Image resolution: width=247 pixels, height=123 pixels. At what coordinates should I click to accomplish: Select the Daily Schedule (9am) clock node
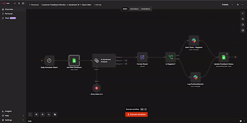click(x=49, y=60)
